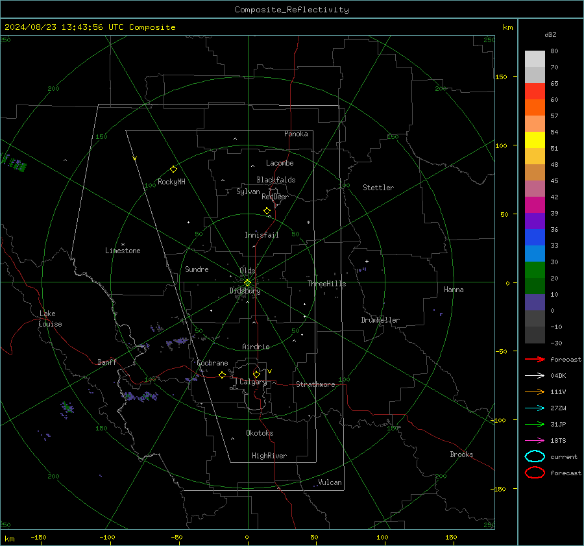Image resolution: width=584 pixels, height=546 pixels.
Task: Click the RockyMH location label
Action: [171, 182]
